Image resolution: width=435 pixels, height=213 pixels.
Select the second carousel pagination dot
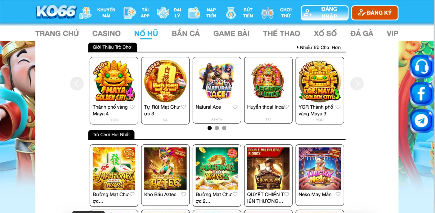coord(217,128)
